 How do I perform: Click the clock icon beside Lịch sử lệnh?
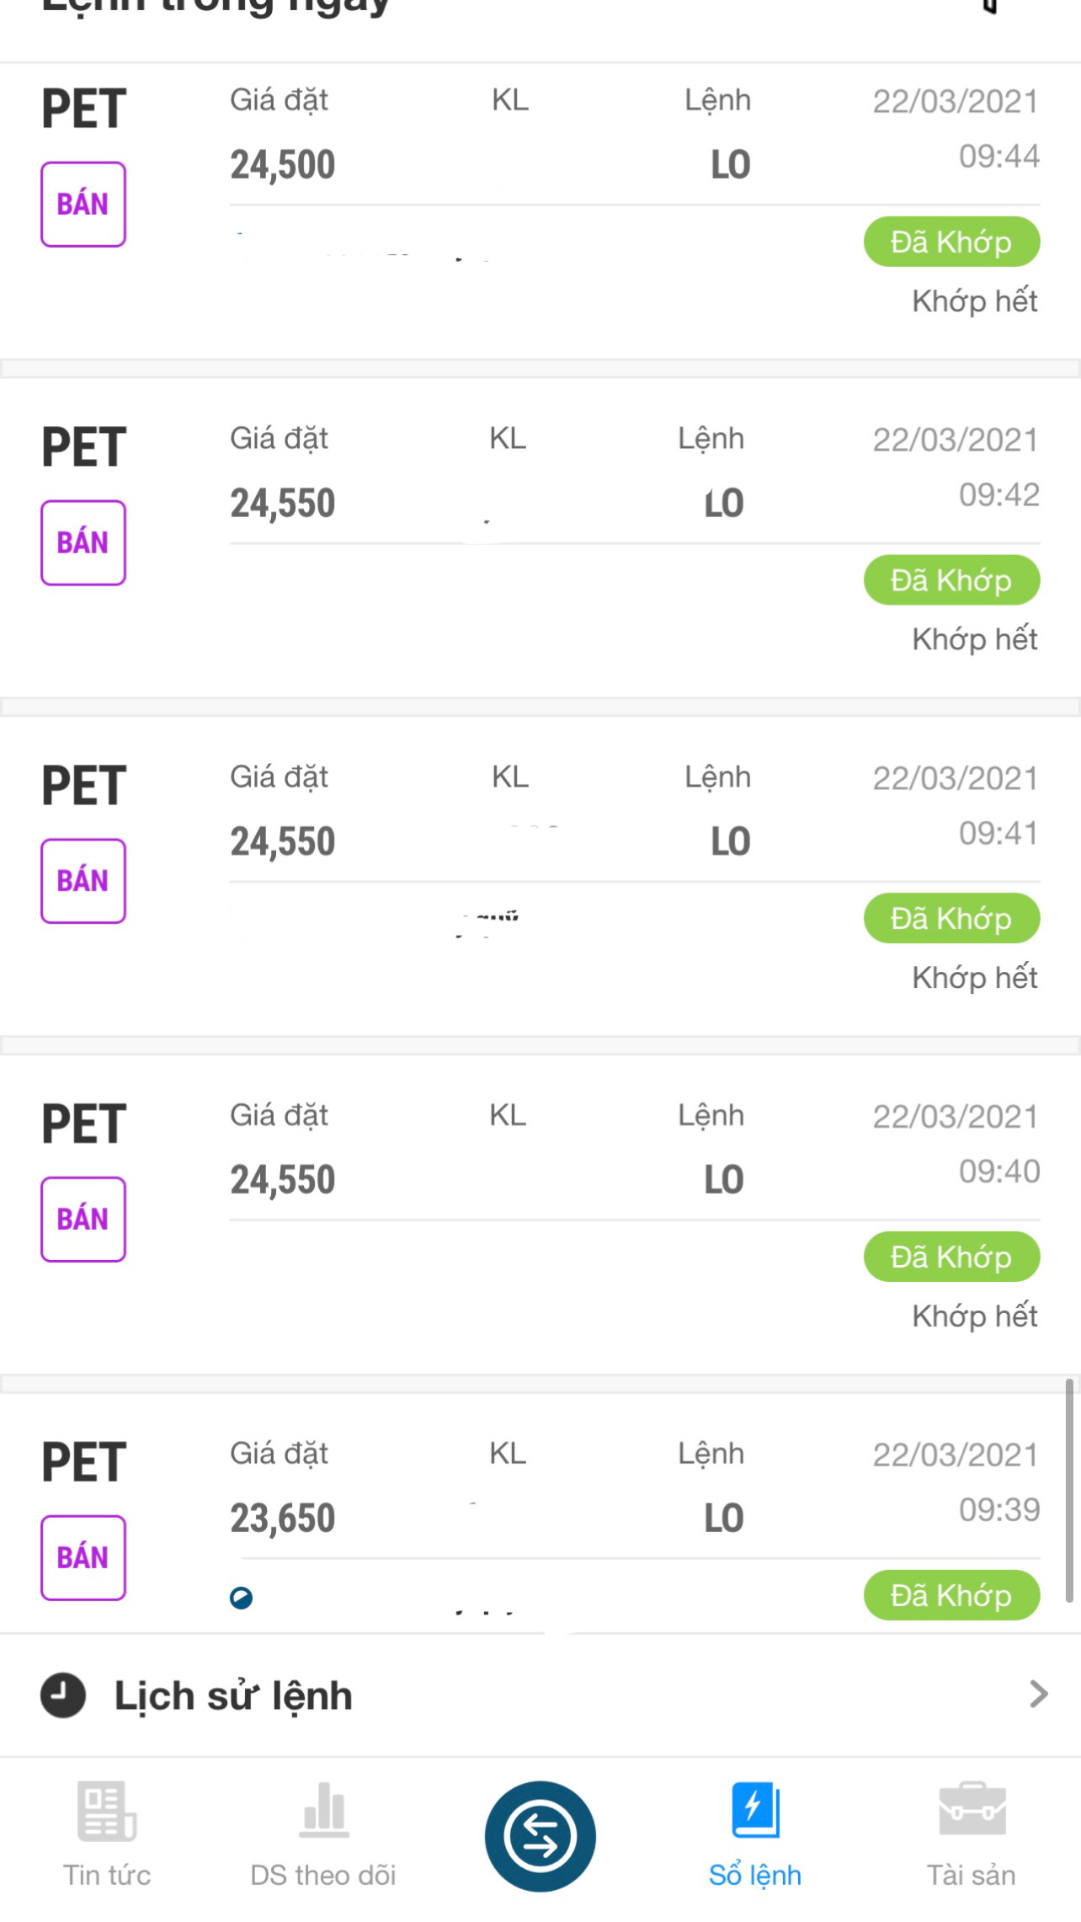pyautogui.click(x=63, y=1695)
